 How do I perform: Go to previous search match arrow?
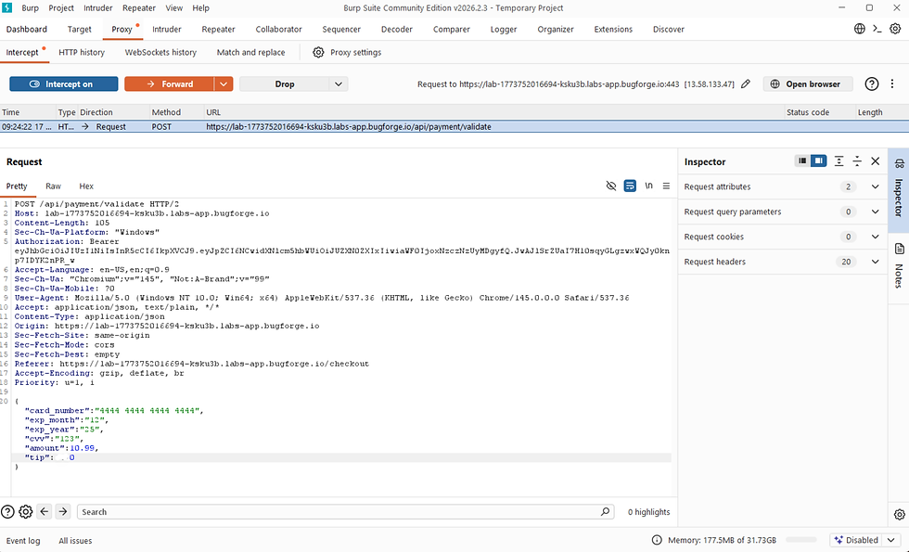45,511
